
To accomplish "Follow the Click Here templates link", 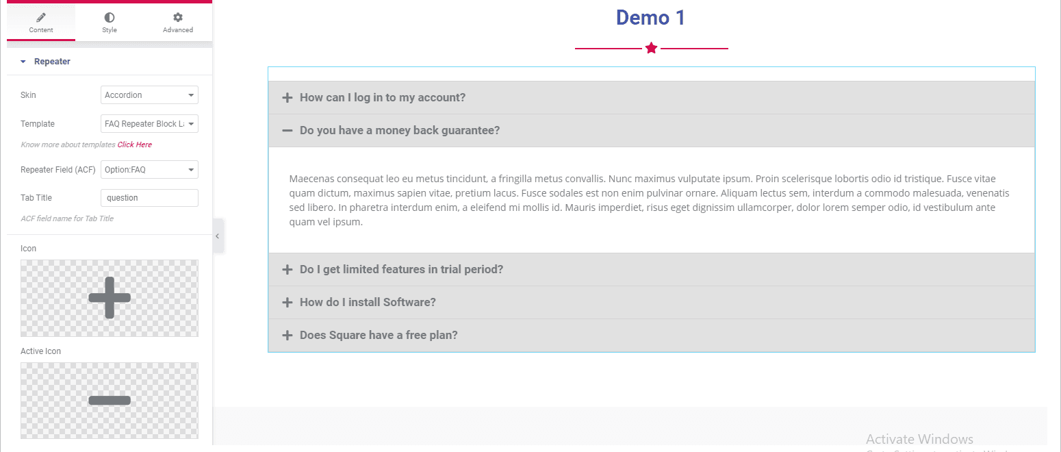I will tap(135, 145).
